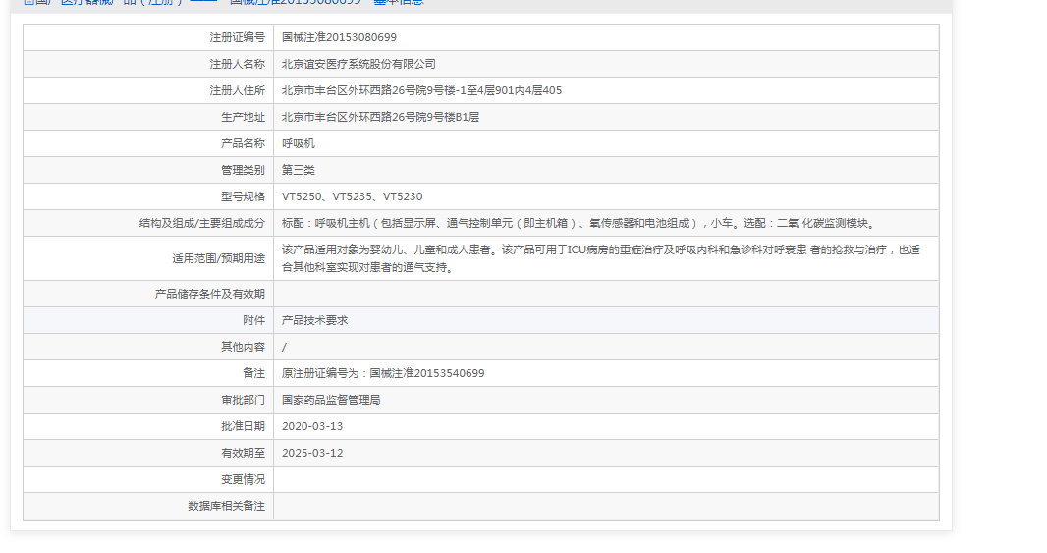Select the structure text starting 标配：呼吸机主机
The image size is (1047, 553).
point(579,223)
